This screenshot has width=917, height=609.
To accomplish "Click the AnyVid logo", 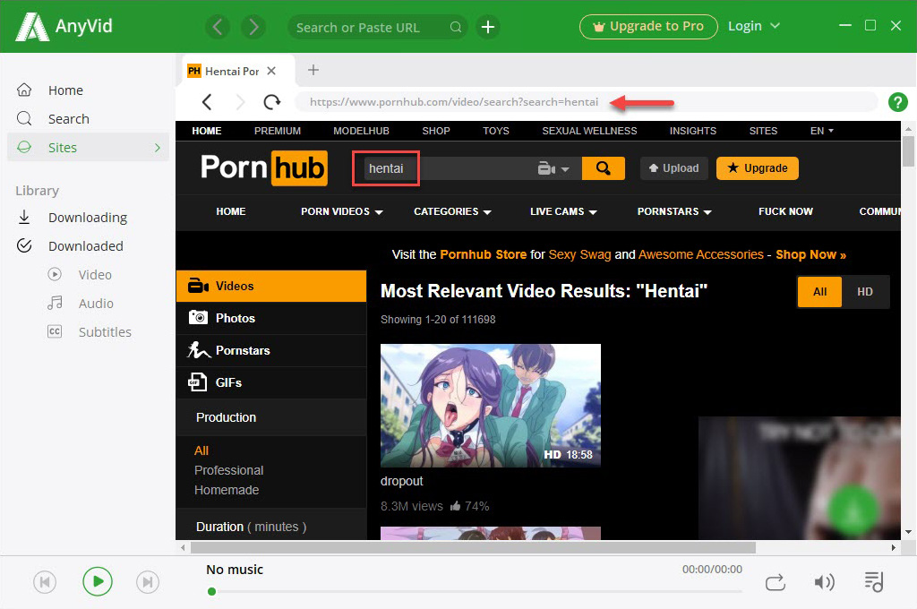I will (x=64, y=27).
